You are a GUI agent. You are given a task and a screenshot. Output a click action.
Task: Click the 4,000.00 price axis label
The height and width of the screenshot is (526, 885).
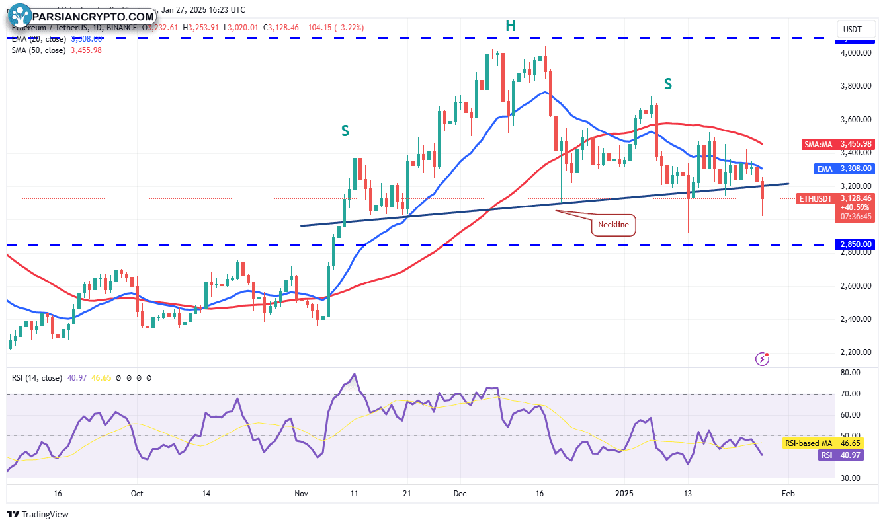(x=855, y=53)
